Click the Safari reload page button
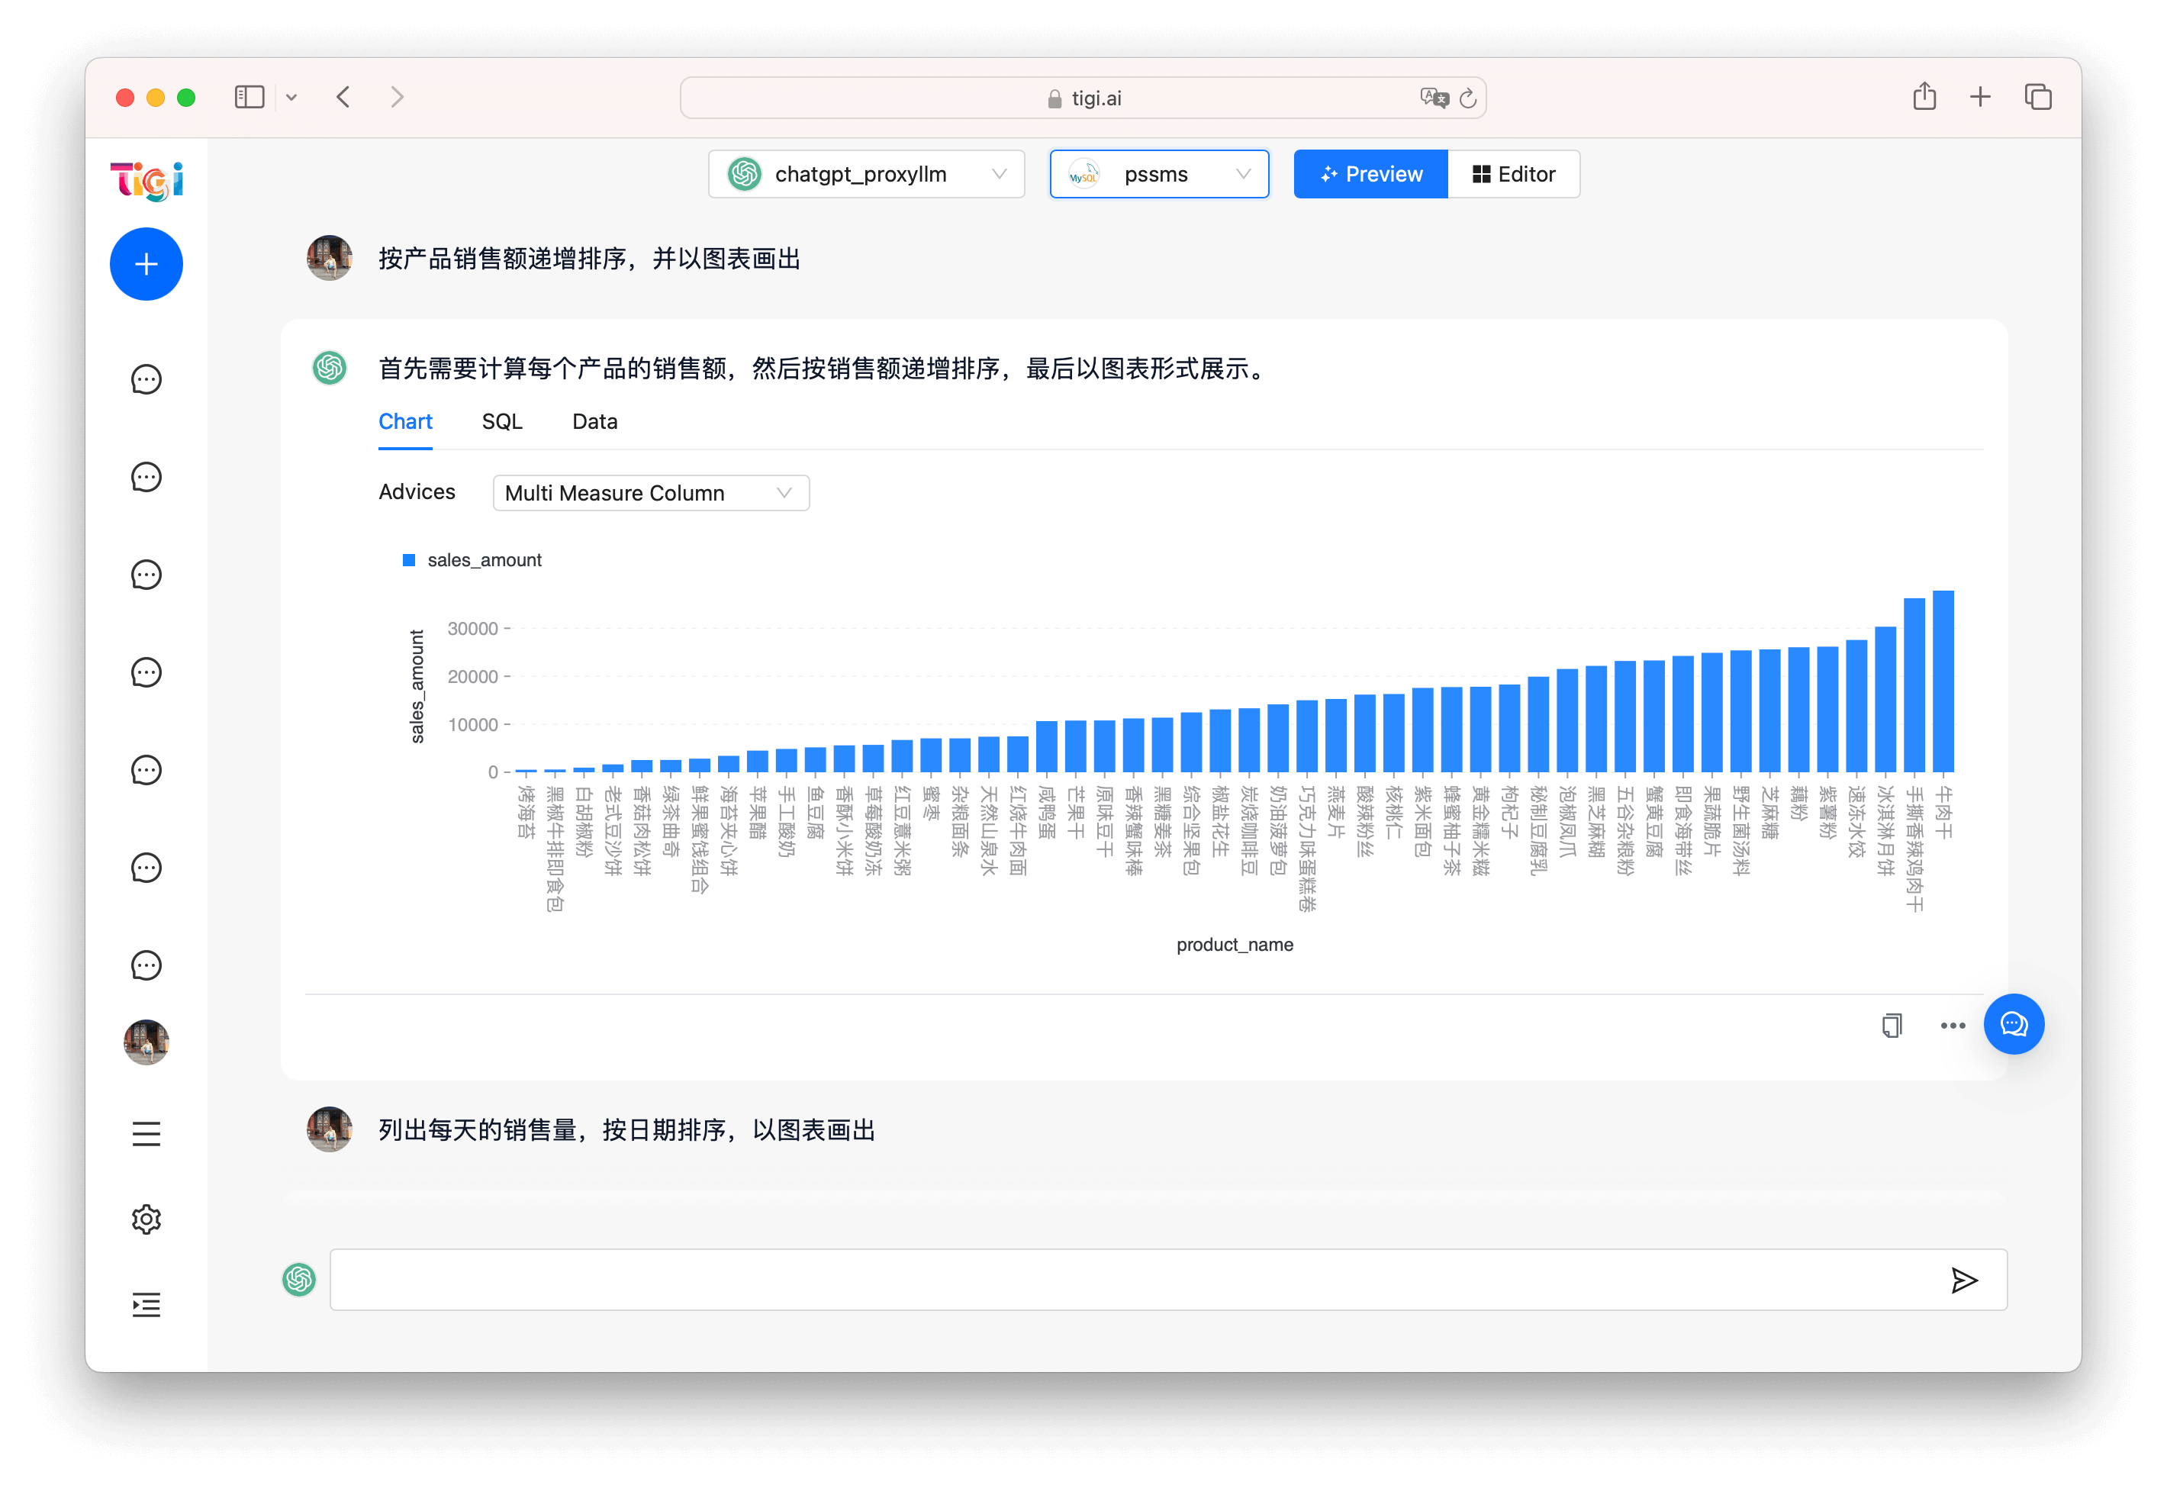Image resolution: width=2167 pixels, height=1485 pixels. [x=1467, y=98]
